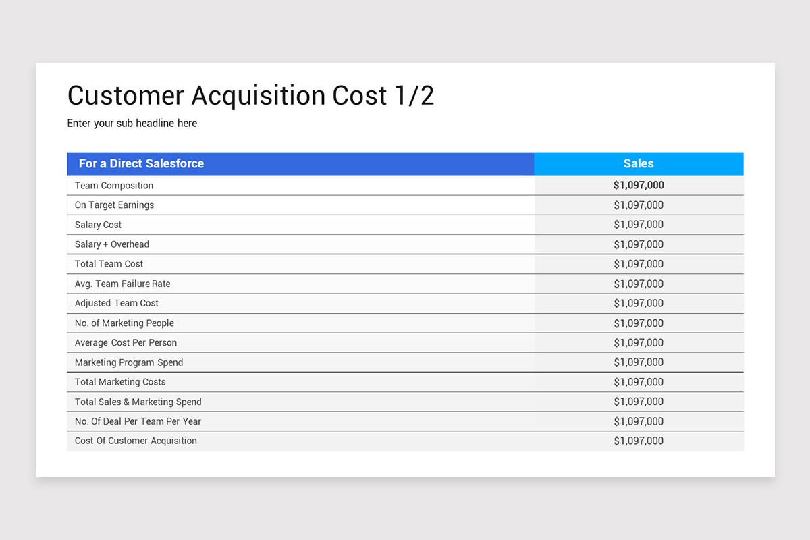The height and width of the screenshot is (540, 810).
Task: Click the Cost Of Customer Acquisition value
Action: click(639, 441)
